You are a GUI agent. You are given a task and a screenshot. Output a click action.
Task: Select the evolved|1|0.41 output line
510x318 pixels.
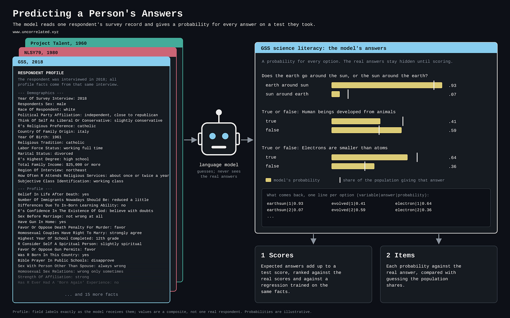348,203
